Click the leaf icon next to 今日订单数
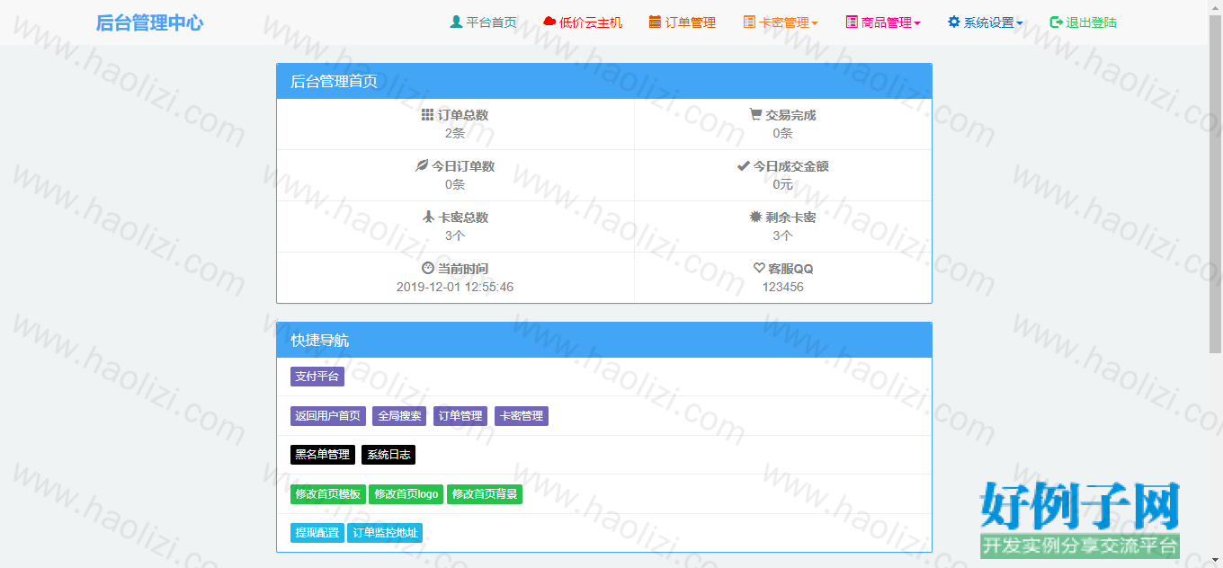This screenshot has height=568, width=1223. 422,165
